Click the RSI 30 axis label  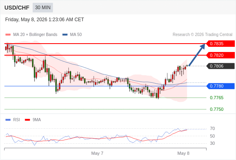click(212, 143)
